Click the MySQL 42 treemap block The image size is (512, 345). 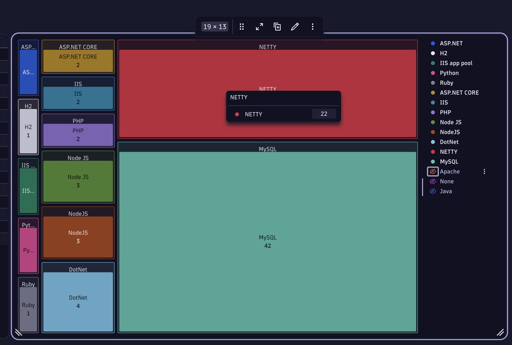(x=268, y=242)
